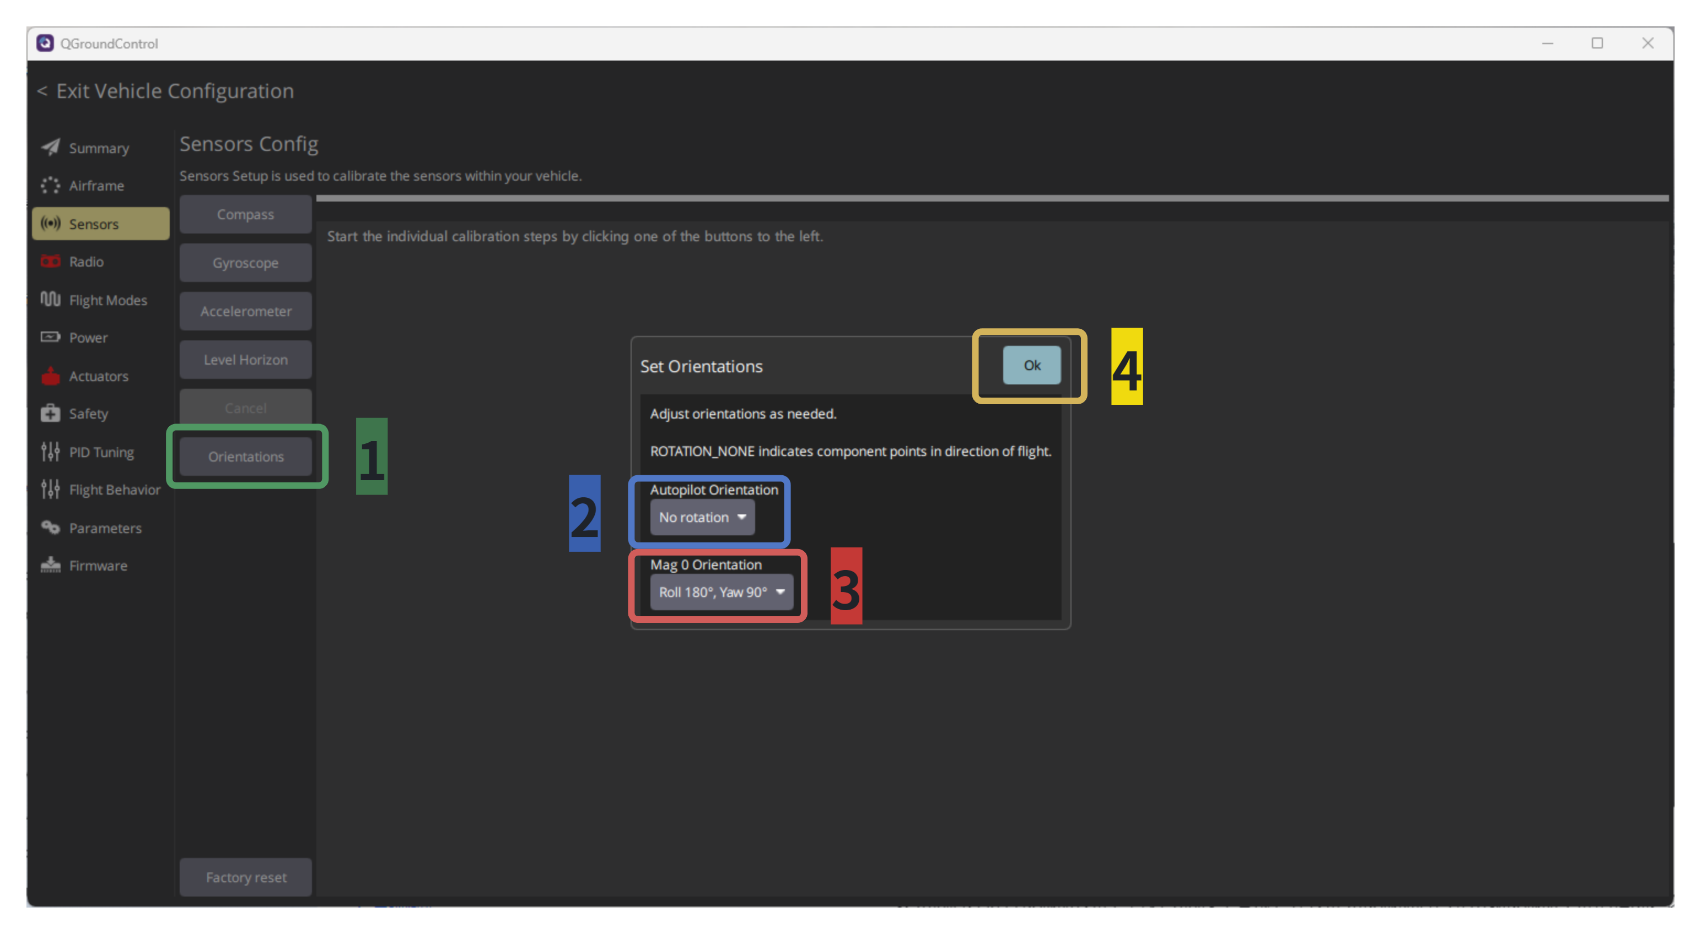This screenshot has height=934, width=1701.
Task: Select the Airframe sidebar icon
Action: 50,186
